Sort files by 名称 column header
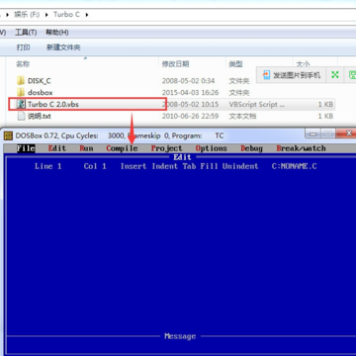The image size is (356, 356). 23,64
